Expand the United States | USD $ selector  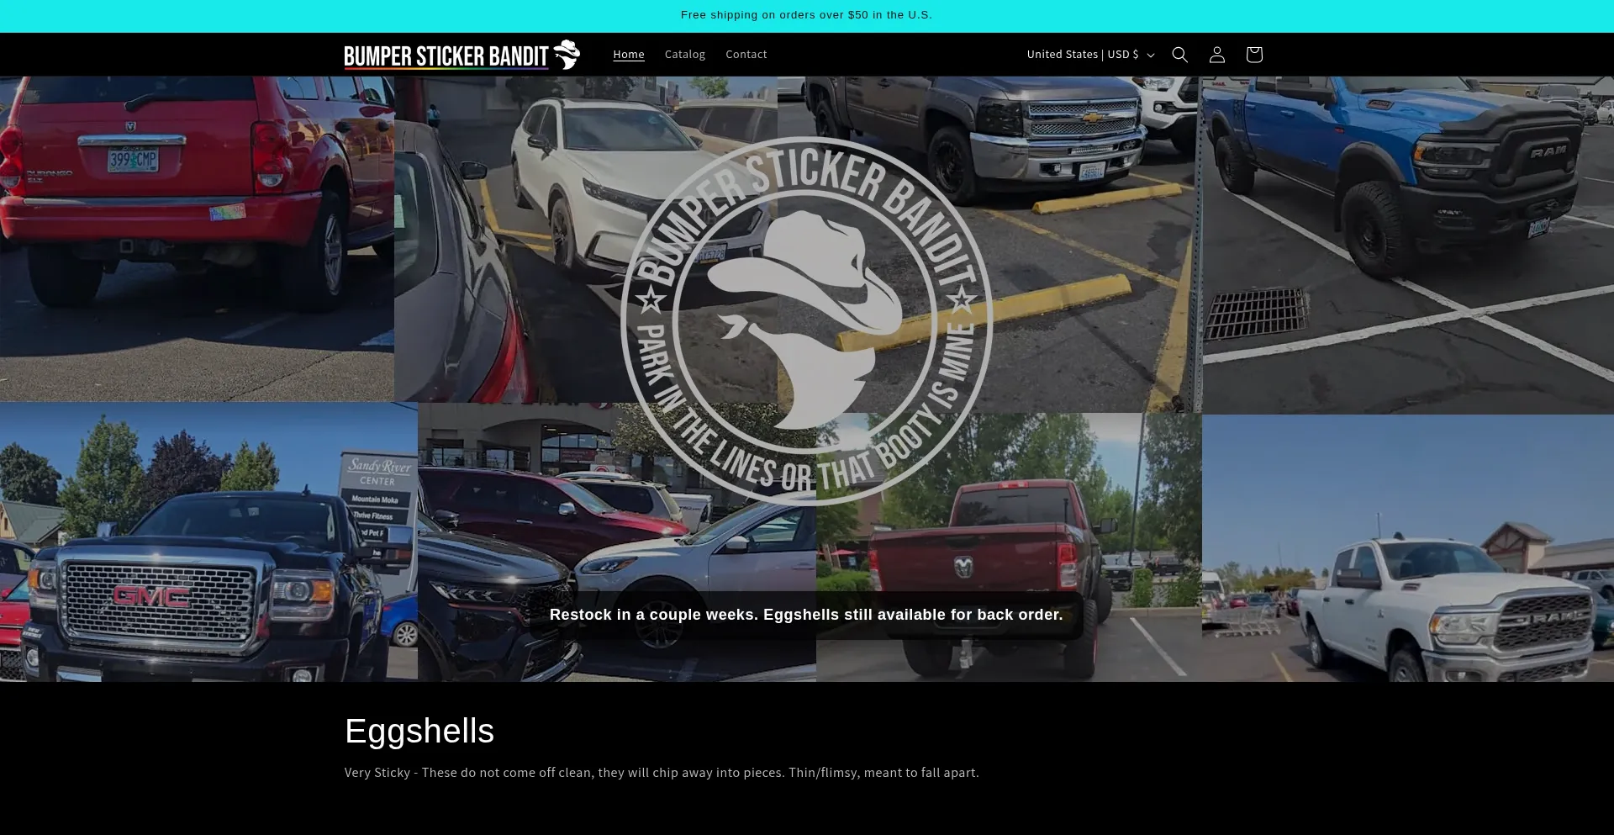1090,55
